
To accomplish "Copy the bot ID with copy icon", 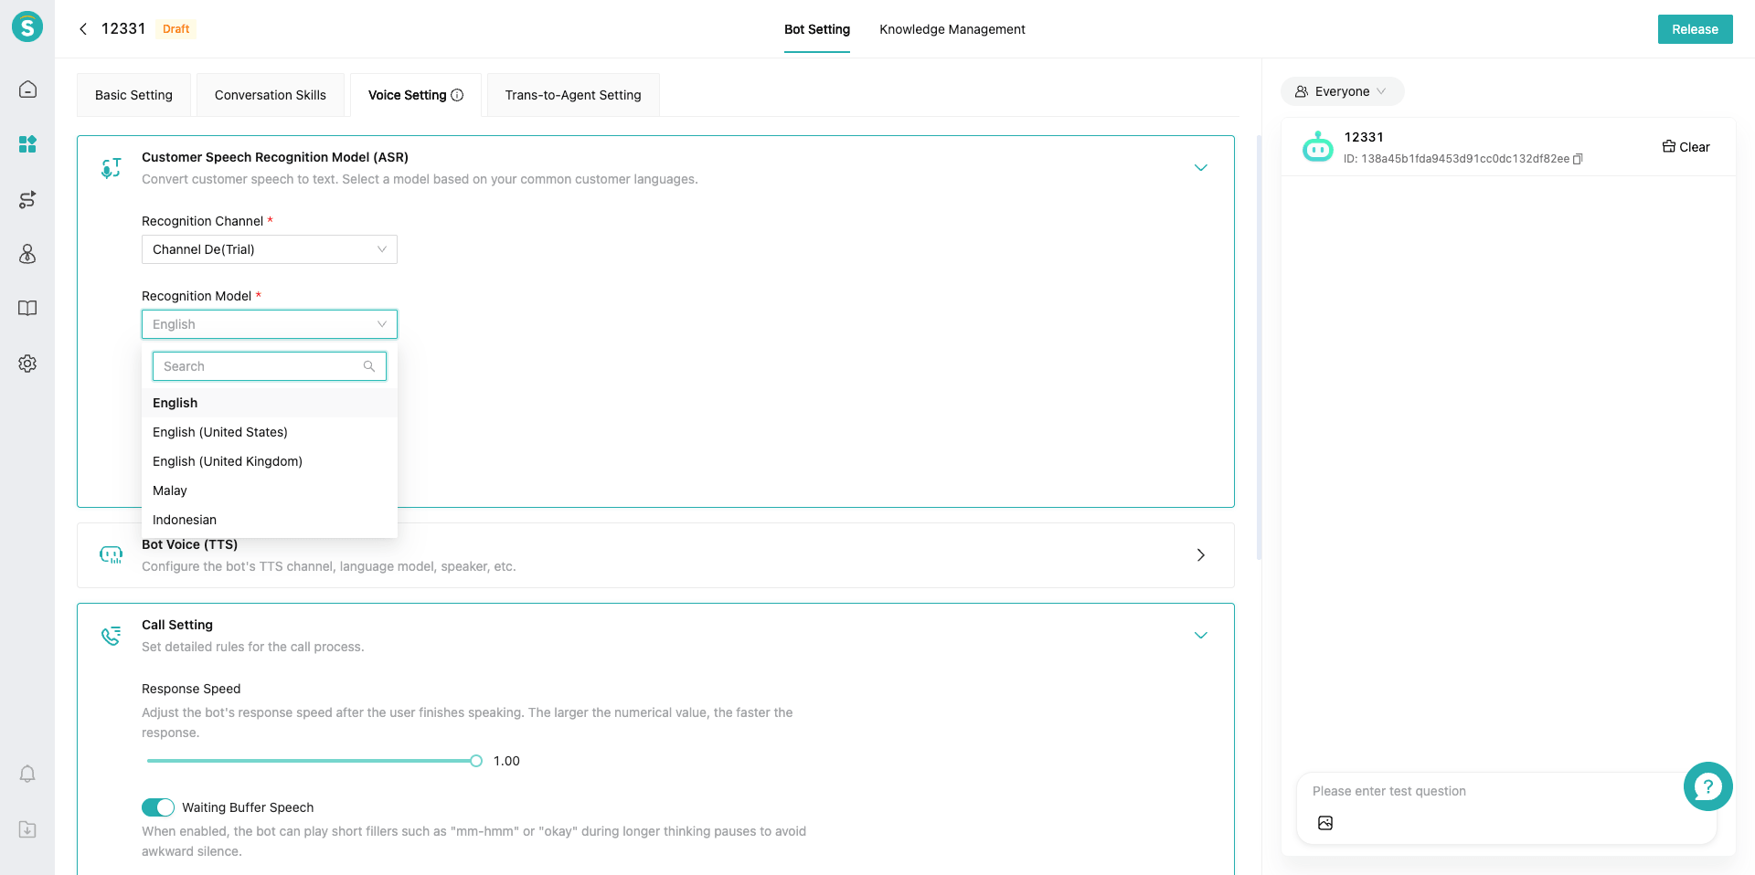I will (1578, 159).
